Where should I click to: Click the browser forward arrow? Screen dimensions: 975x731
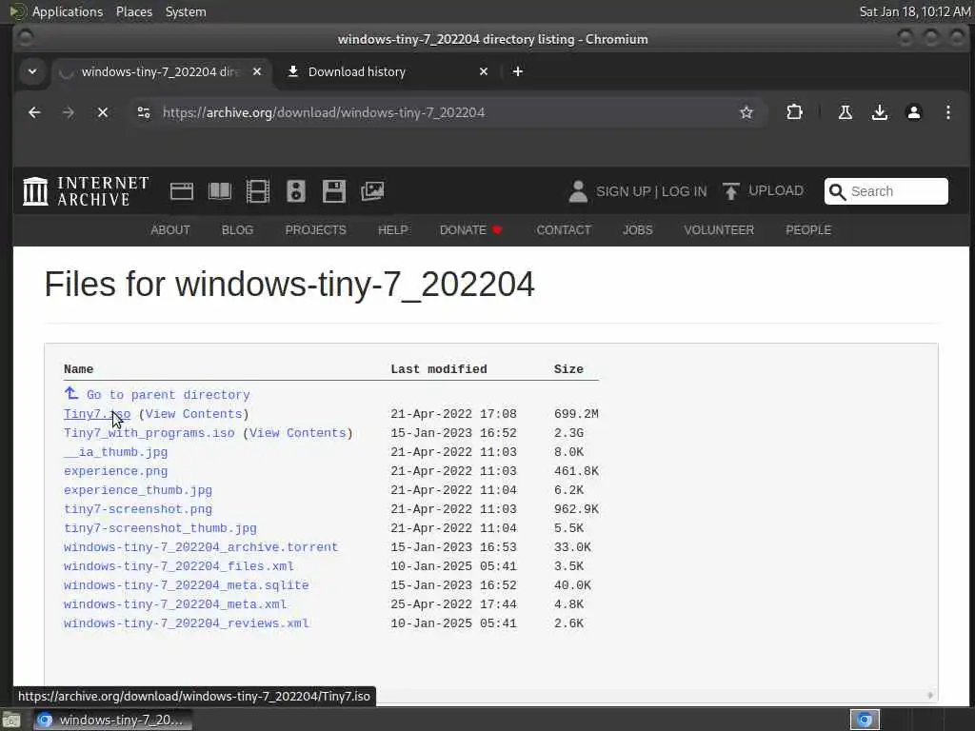coord(69,112)
